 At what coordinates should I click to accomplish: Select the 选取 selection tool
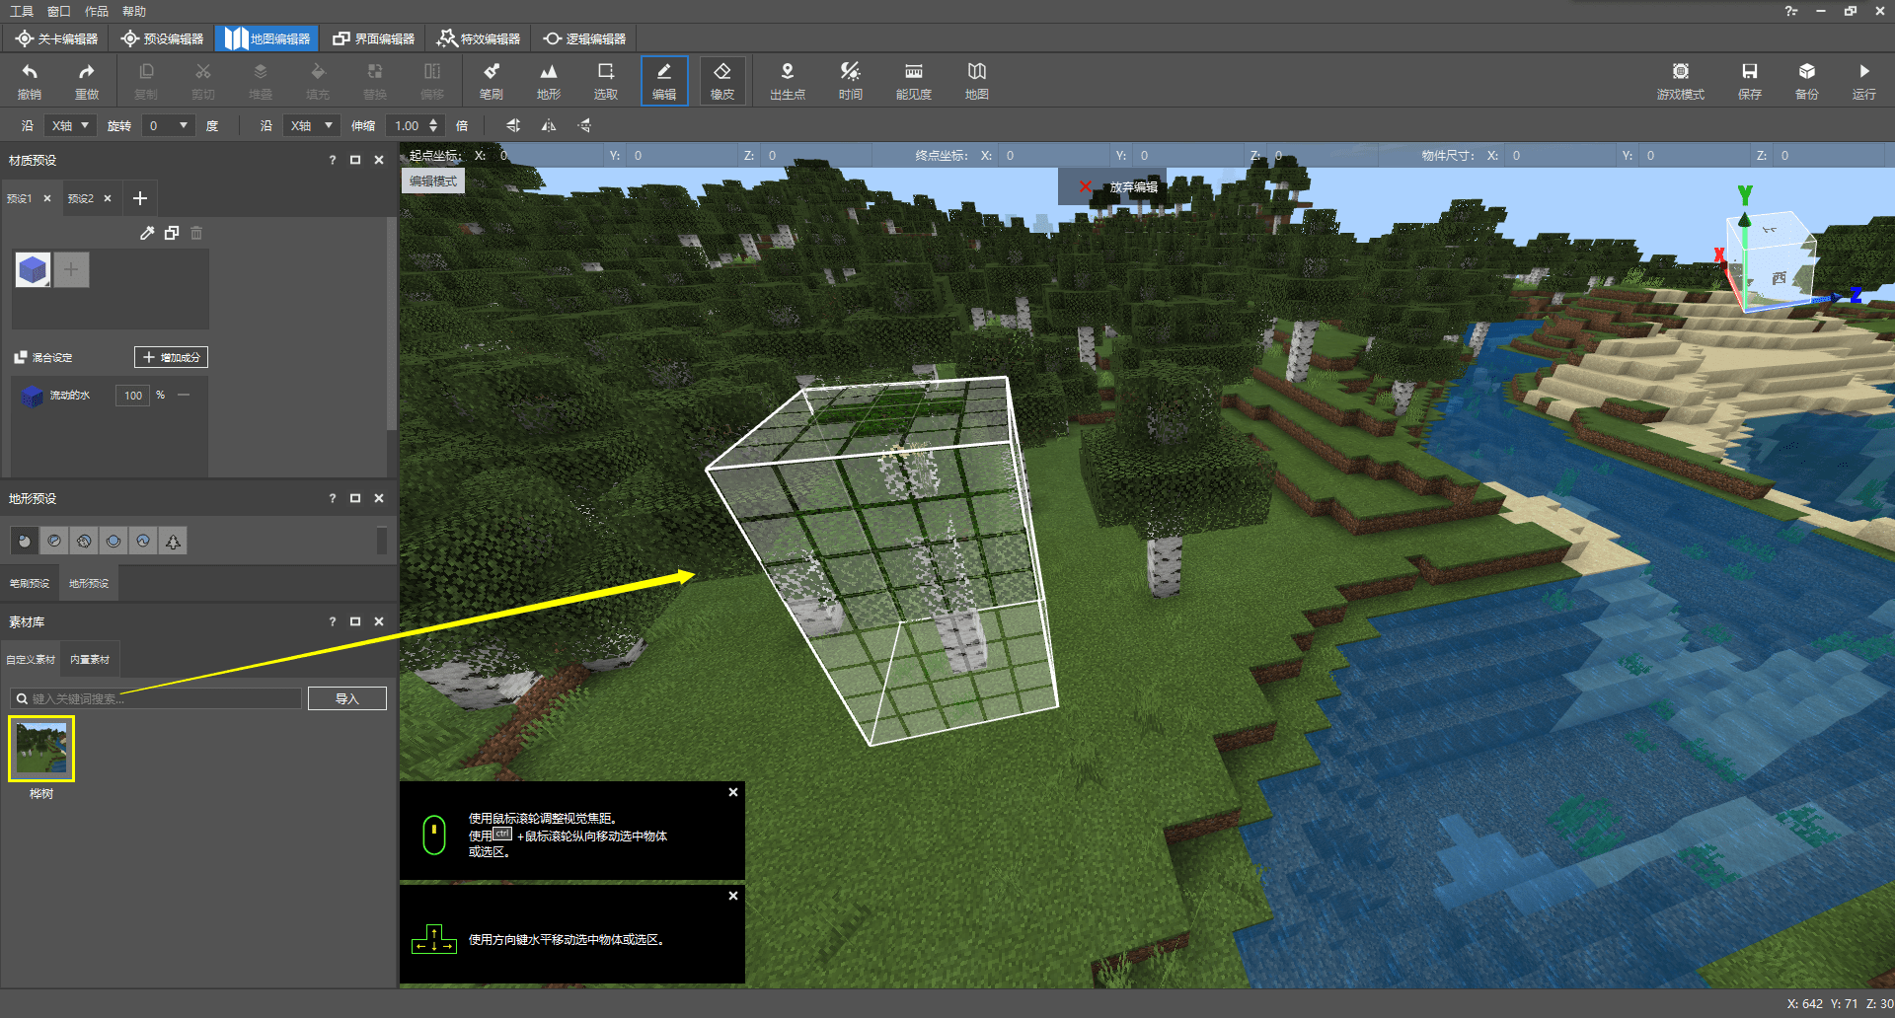coord(606,80)
